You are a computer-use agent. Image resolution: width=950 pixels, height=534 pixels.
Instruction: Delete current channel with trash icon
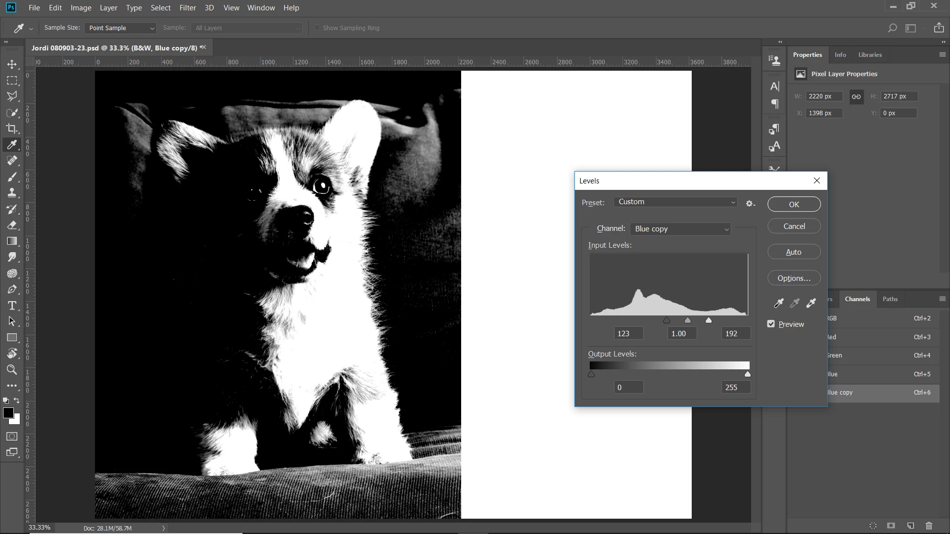point(929,526)
